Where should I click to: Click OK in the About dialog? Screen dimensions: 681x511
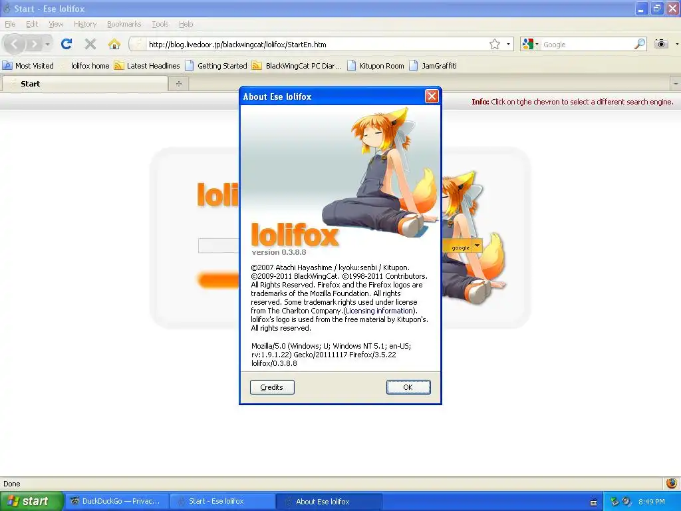coord(408,387)
